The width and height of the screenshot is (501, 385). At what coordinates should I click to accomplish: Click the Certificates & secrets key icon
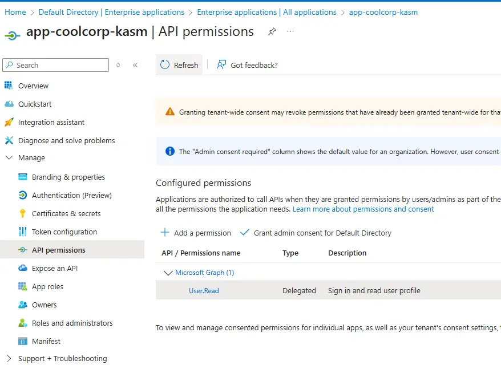pos(23,213)
